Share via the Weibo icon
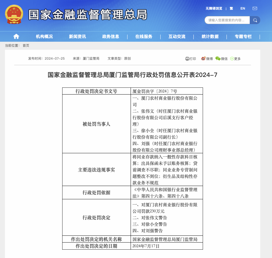Screen dimensions: 272x258 tap(203, 58)
